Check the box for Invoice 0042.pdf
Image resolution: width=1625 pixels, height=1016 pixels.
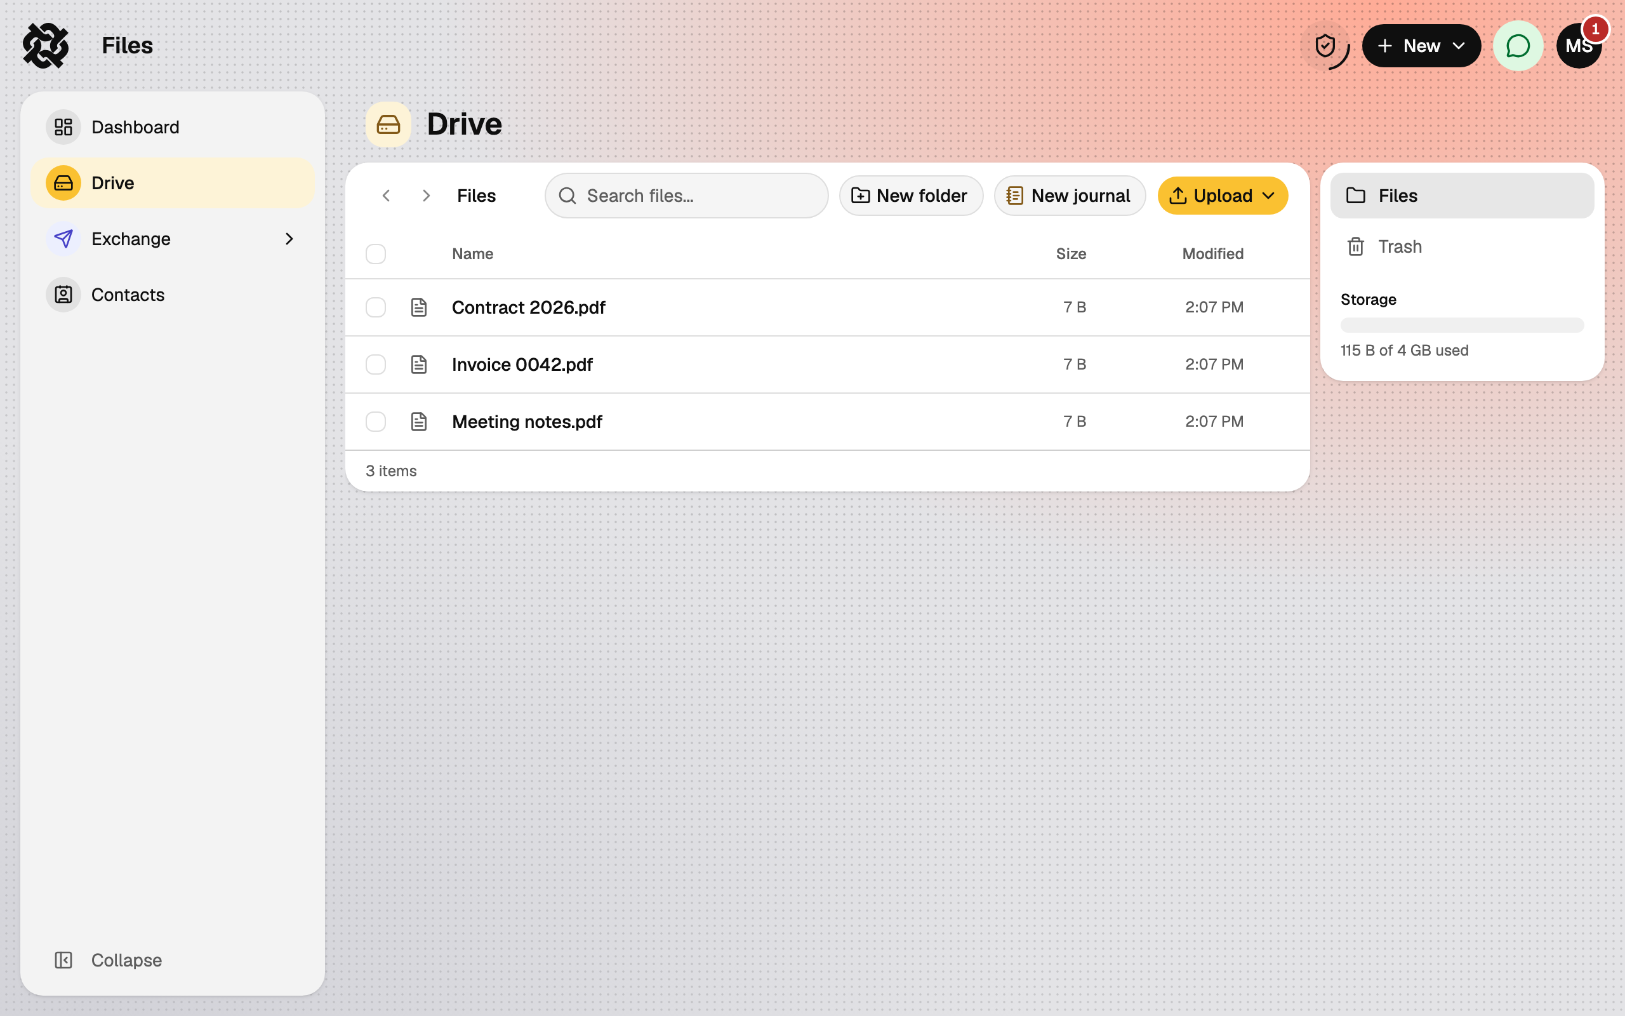tap(376, 364)
